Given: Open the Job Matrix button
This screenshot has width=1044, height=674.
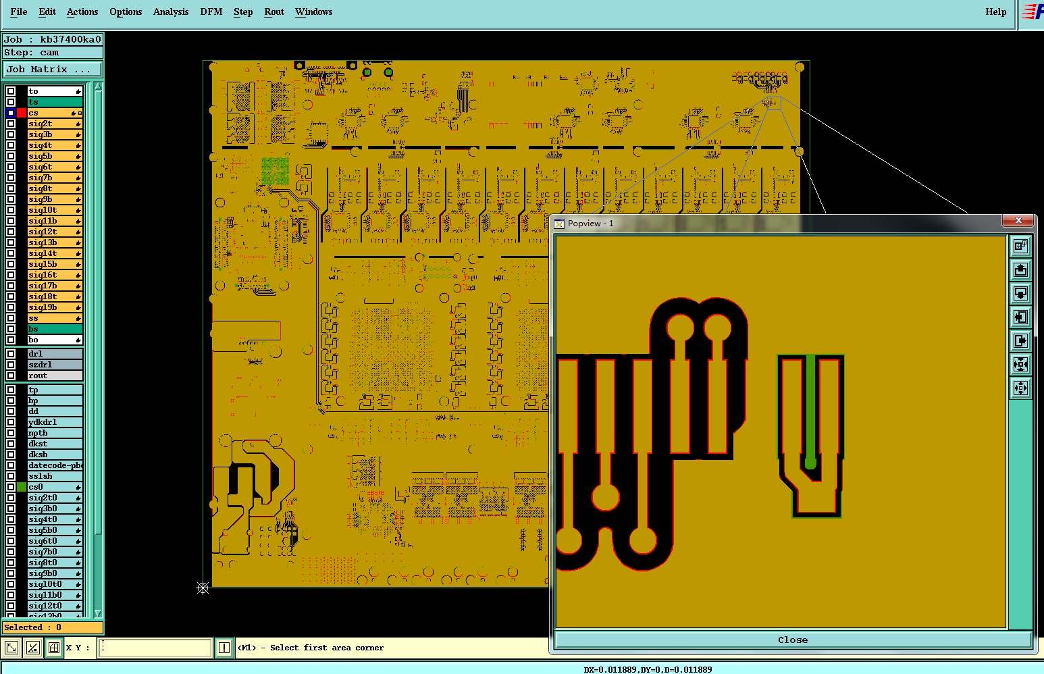Looking at the screenshot, I should tap(53, 69).
